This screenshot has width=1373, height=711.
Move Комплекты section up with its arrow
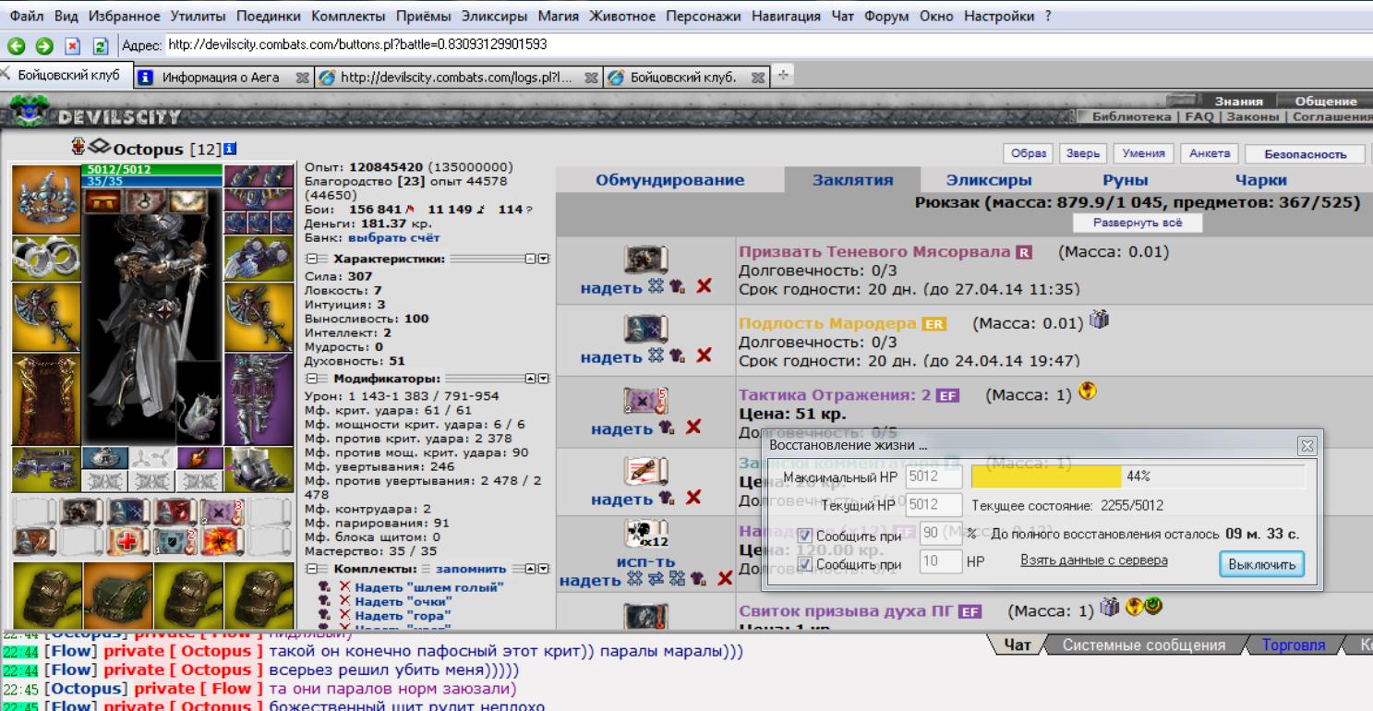click(530, 569)
